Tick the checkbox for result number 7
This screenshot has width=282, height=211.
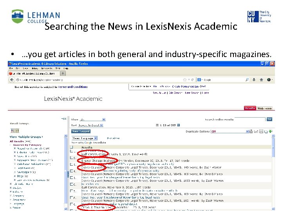72,191
